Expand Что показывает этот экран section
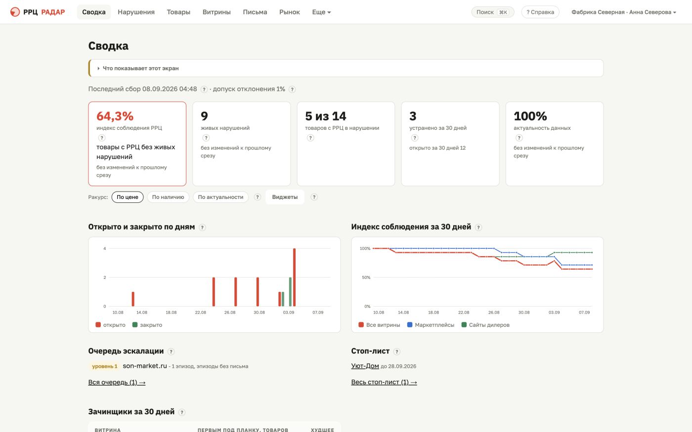The image size is (692, 432). click(346, 68)
